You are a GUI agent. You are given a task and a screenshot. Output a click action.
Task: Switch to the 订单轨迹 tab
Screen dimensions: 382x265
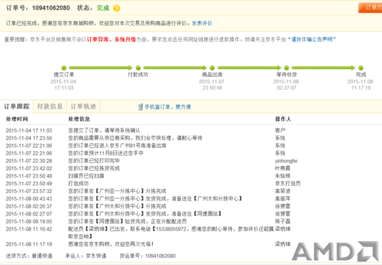(x=84, y=106)
